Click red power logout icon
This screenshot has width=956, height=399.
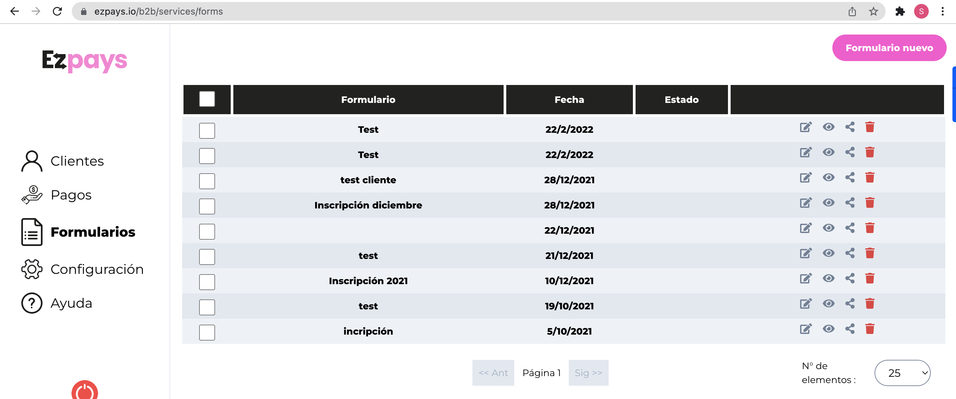pos(85,391)
